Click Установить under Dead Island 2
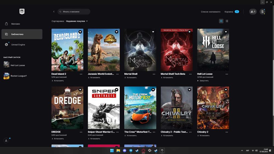 (x=58, y=81)
